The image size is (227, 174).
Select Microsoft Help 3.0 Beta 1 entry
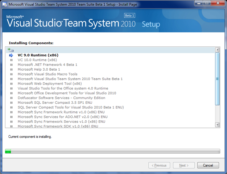(x=39, y=70)
